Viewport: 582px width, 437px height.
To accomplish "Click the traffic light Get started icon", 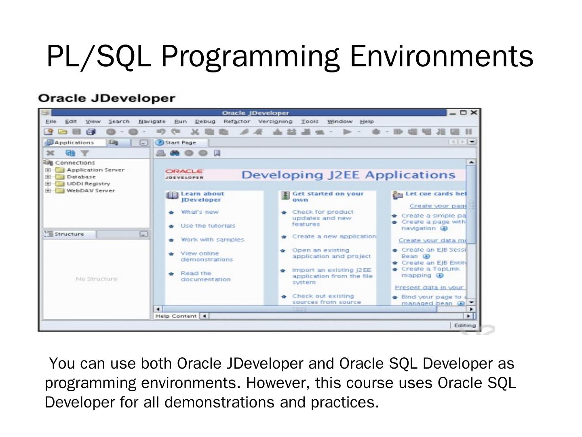I will [x=285, y=196].
